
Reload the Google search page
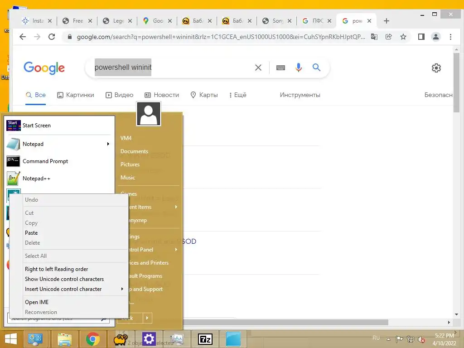(52, 37)
